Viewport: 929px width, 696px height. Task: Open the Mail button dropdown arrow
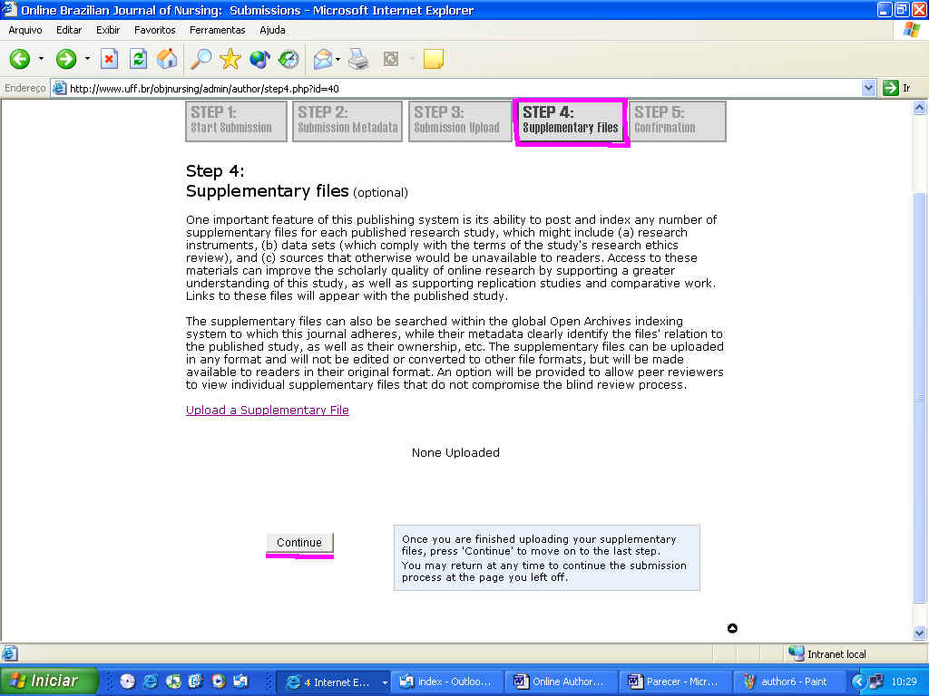coord(337,60)
